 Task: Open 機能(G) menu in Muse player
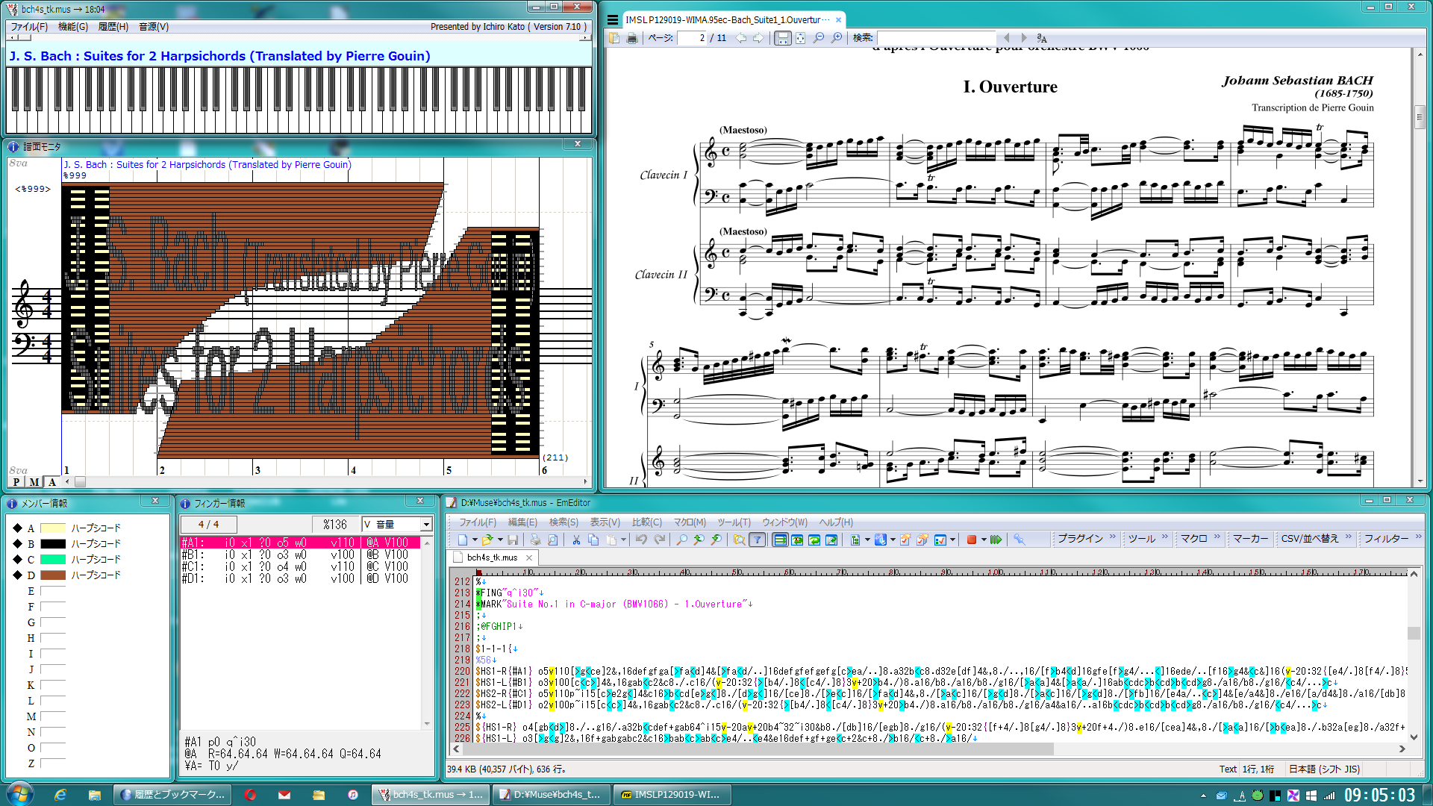pyautogui.click(x=73, y=27)
